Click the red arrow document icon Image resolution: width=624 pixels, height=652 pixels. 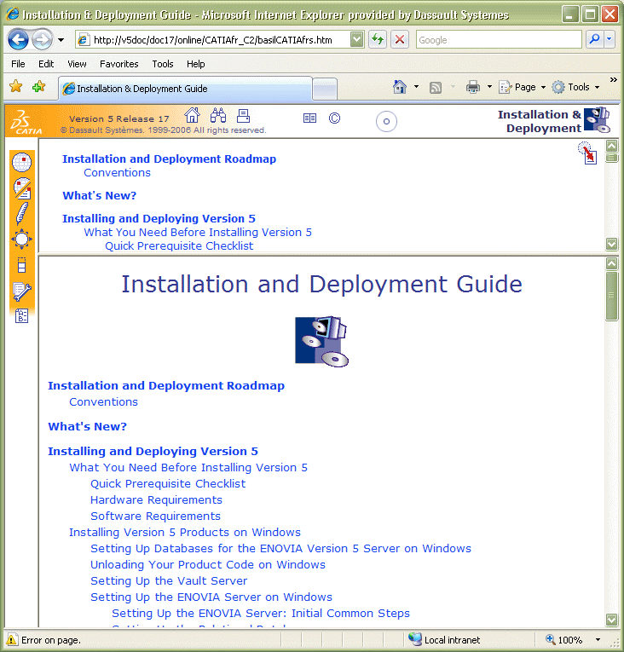(x=588, y=153)
